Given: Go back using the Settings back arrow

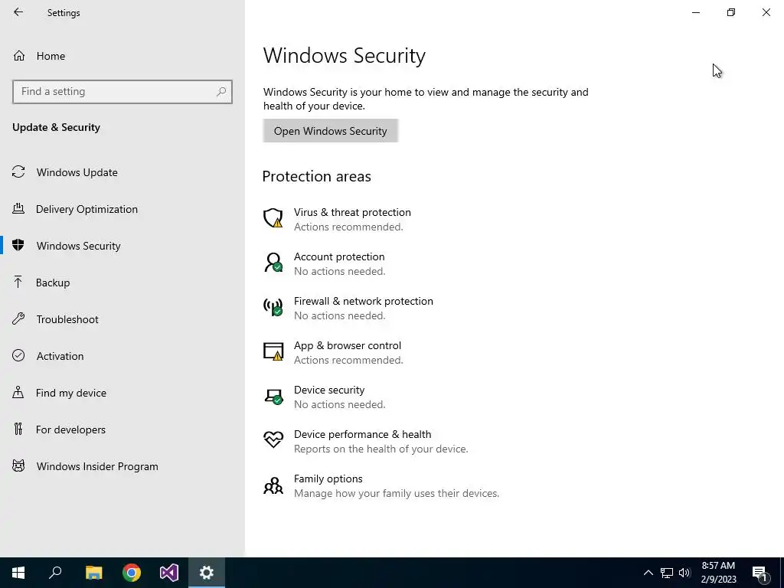Looking at the screenshot, I should (x=18, y=12).
